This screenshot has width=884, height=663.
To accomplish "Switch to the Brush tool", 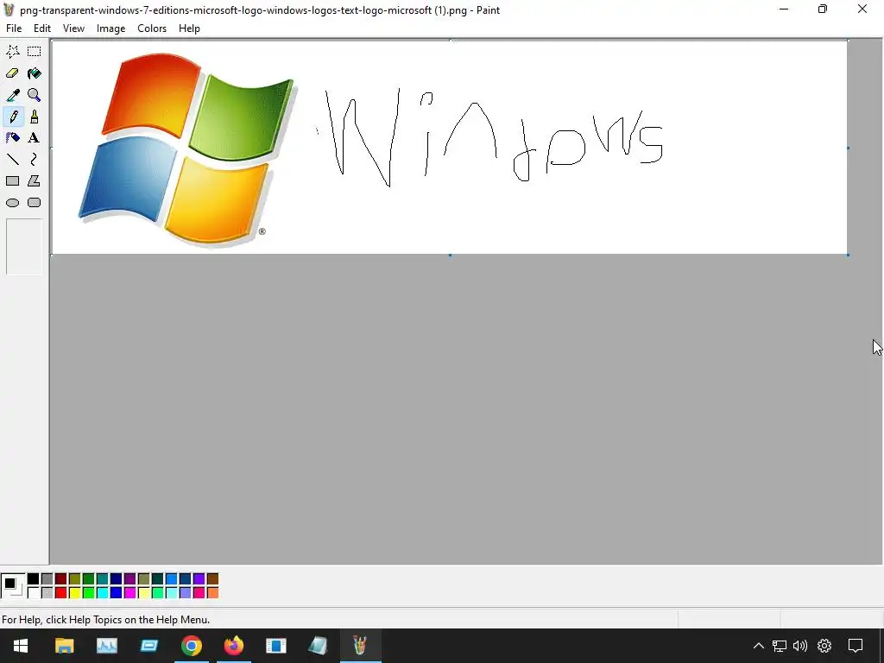I will pyautogui.click(x=35, y=117).
